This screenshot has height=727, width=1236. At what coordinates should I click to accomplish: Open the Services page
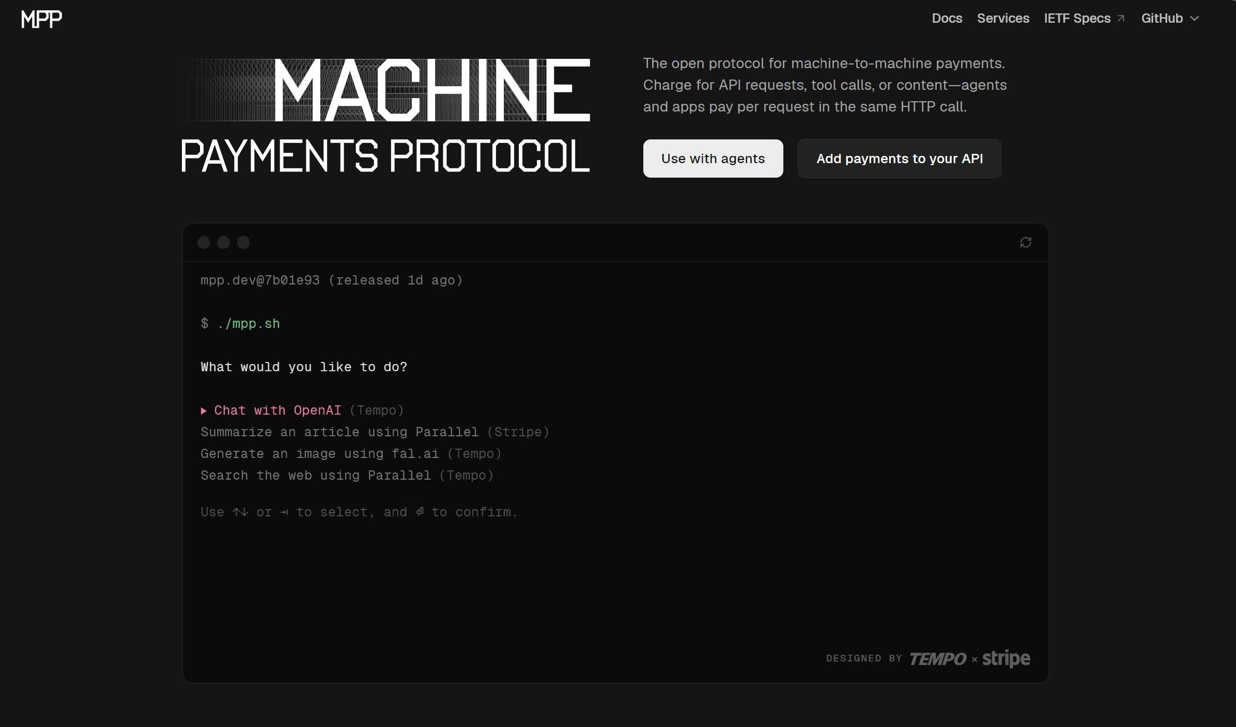[1002, 18]
